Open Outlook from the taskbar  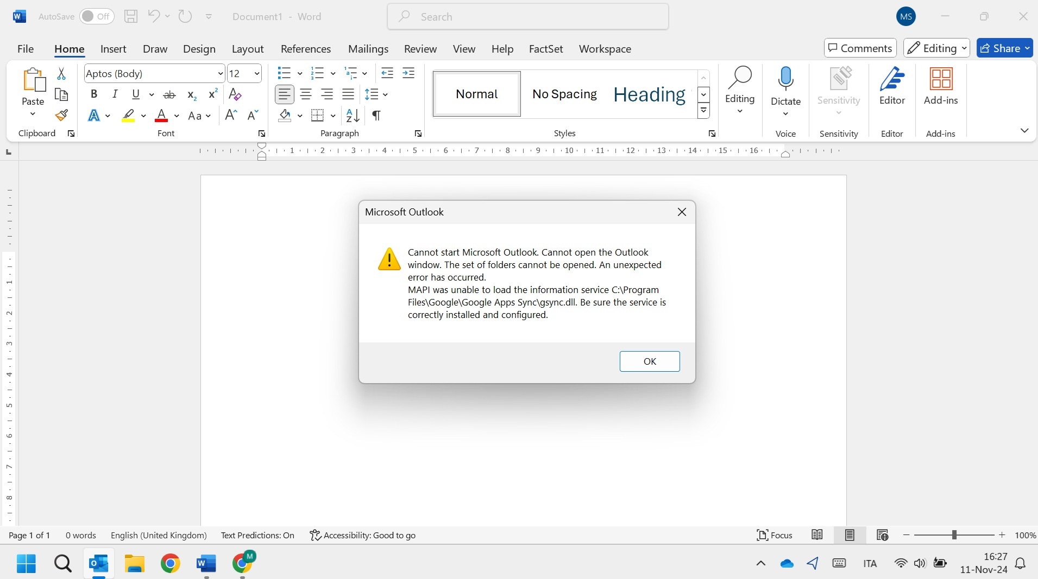click(x=99, y=564)
